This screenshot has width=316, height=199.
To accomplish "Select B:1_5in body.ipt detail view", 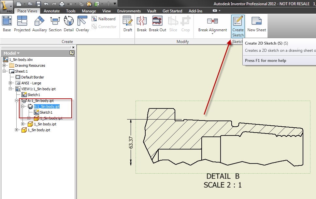I will coord(47,107).
